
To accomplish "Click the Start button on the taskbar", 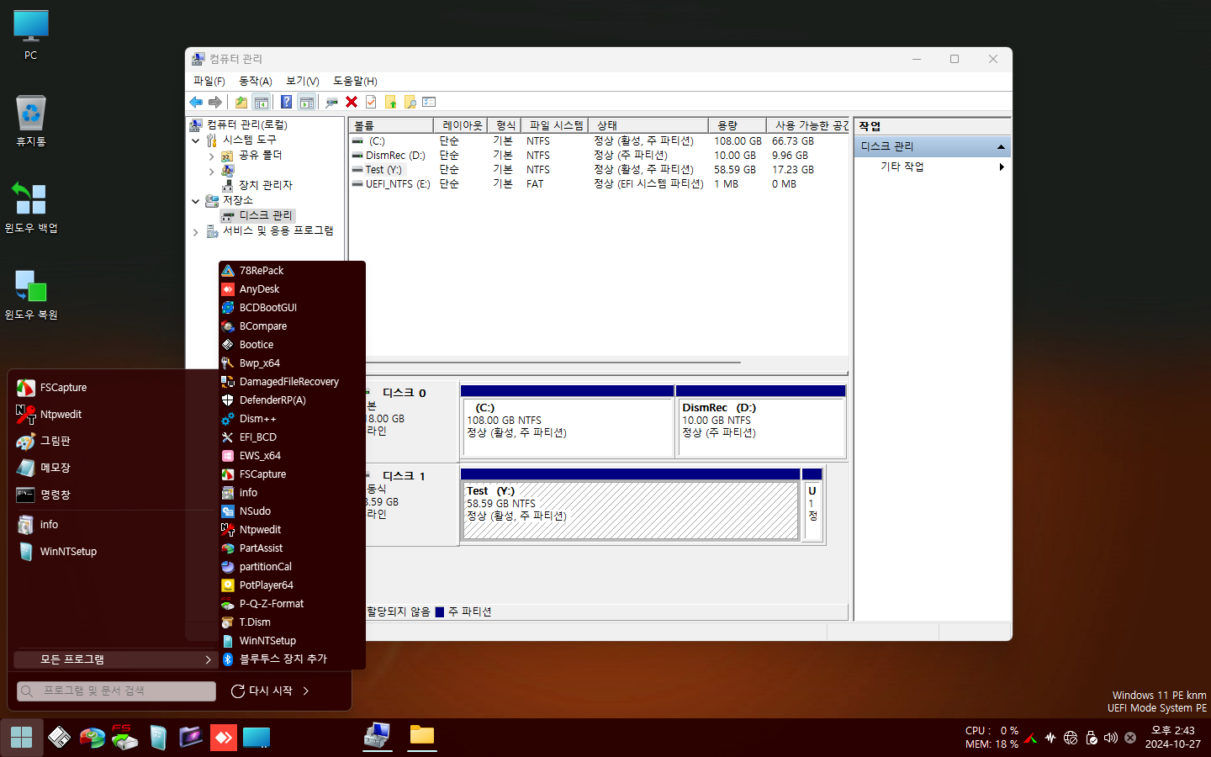I will tap(22, 738).
